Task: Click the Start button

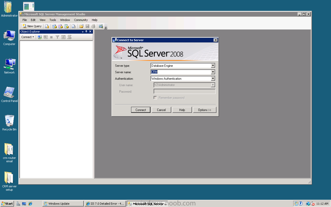Action: [7, 204]
